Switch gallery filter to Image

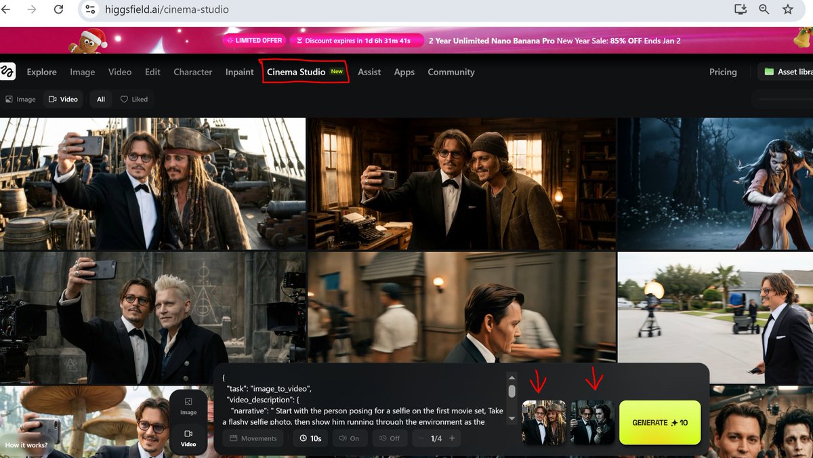(20, 99)
